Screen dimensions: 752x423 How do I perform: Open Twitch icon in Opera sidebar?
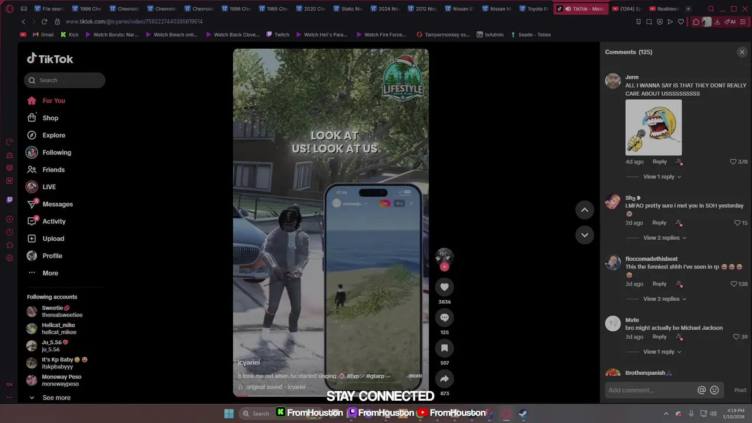coord(9,200)
